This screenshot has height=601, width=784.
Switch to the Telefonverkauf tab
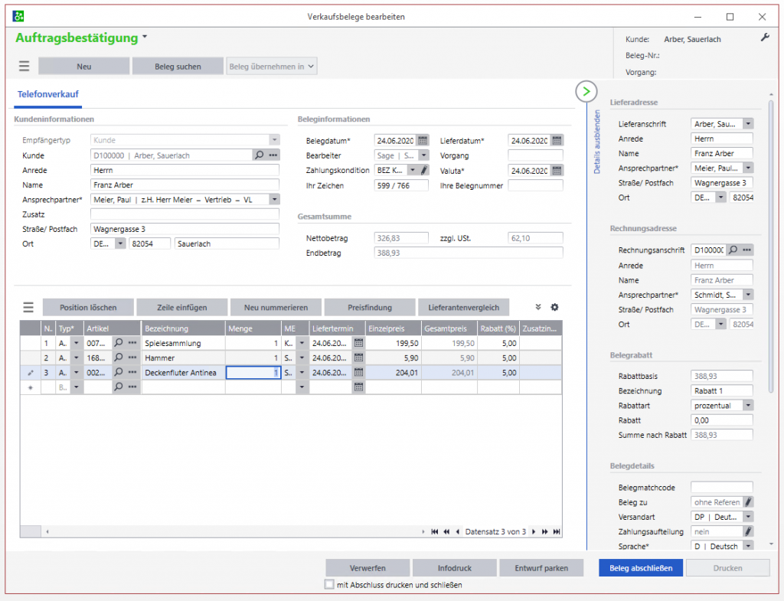[x=47, y=94]
